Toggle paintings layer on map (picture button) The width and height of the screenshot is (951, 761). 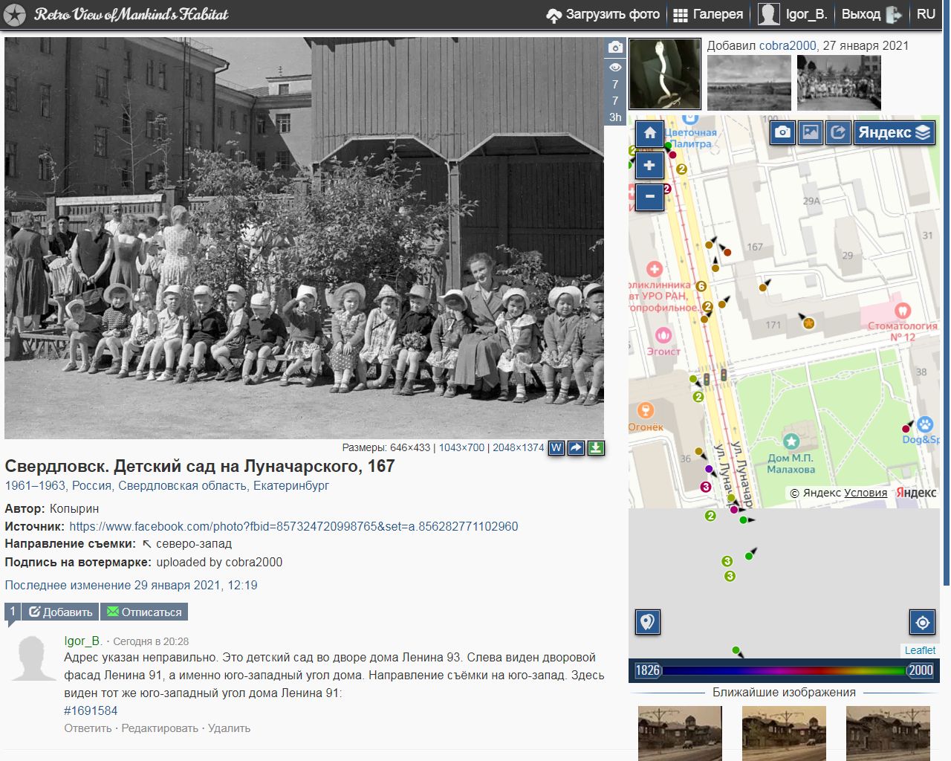pyautogui.click(x=811, y=132)
